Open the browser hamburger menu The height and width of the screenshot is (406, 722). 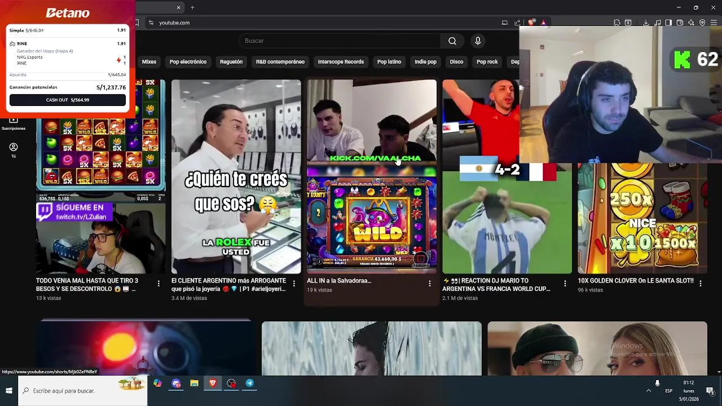pos(714,23)
